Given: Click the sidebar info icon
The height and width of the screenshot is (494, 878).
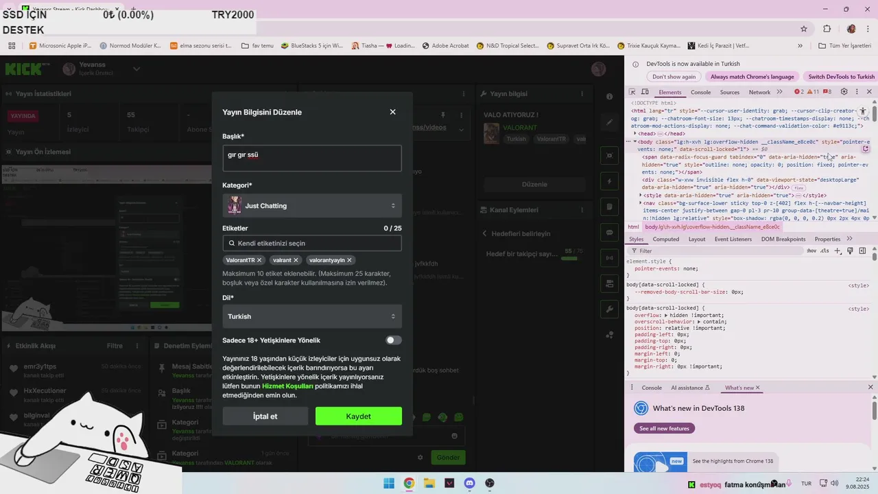Looking at the screenshot, I should (610, 97).
